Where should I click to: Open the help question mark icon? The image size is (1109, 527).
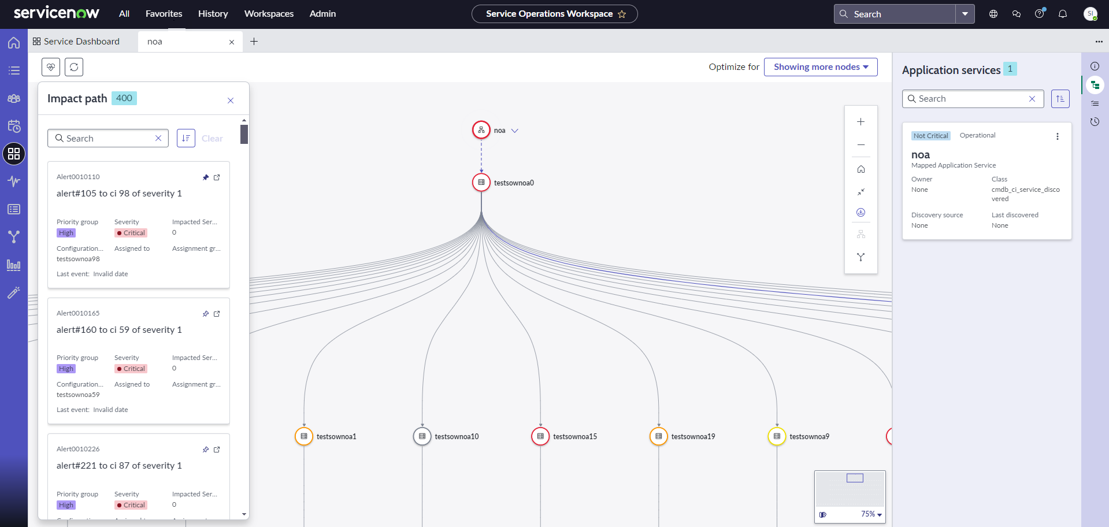(x=1040, y=14)
